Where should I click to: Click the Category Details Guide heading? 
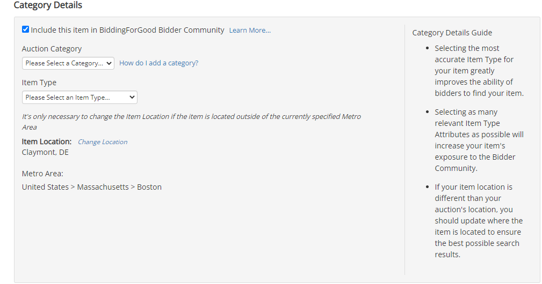pos(452,33)
